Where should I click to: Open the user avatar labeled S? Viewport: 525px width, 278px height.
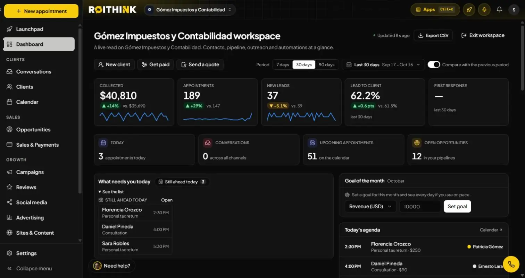click(514, 10)
